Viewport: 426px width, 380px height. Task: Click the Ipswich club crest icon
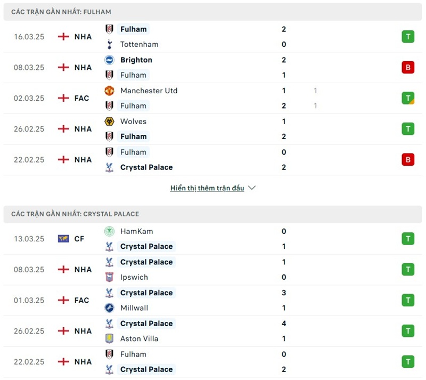pos(109,277)
